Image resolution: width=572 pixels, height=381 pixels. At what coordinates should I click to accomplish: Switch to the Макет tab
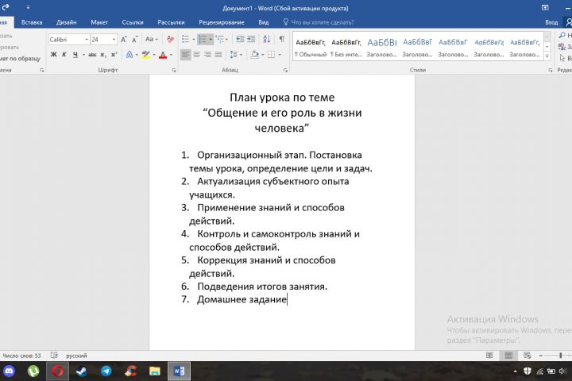(99, 22)
